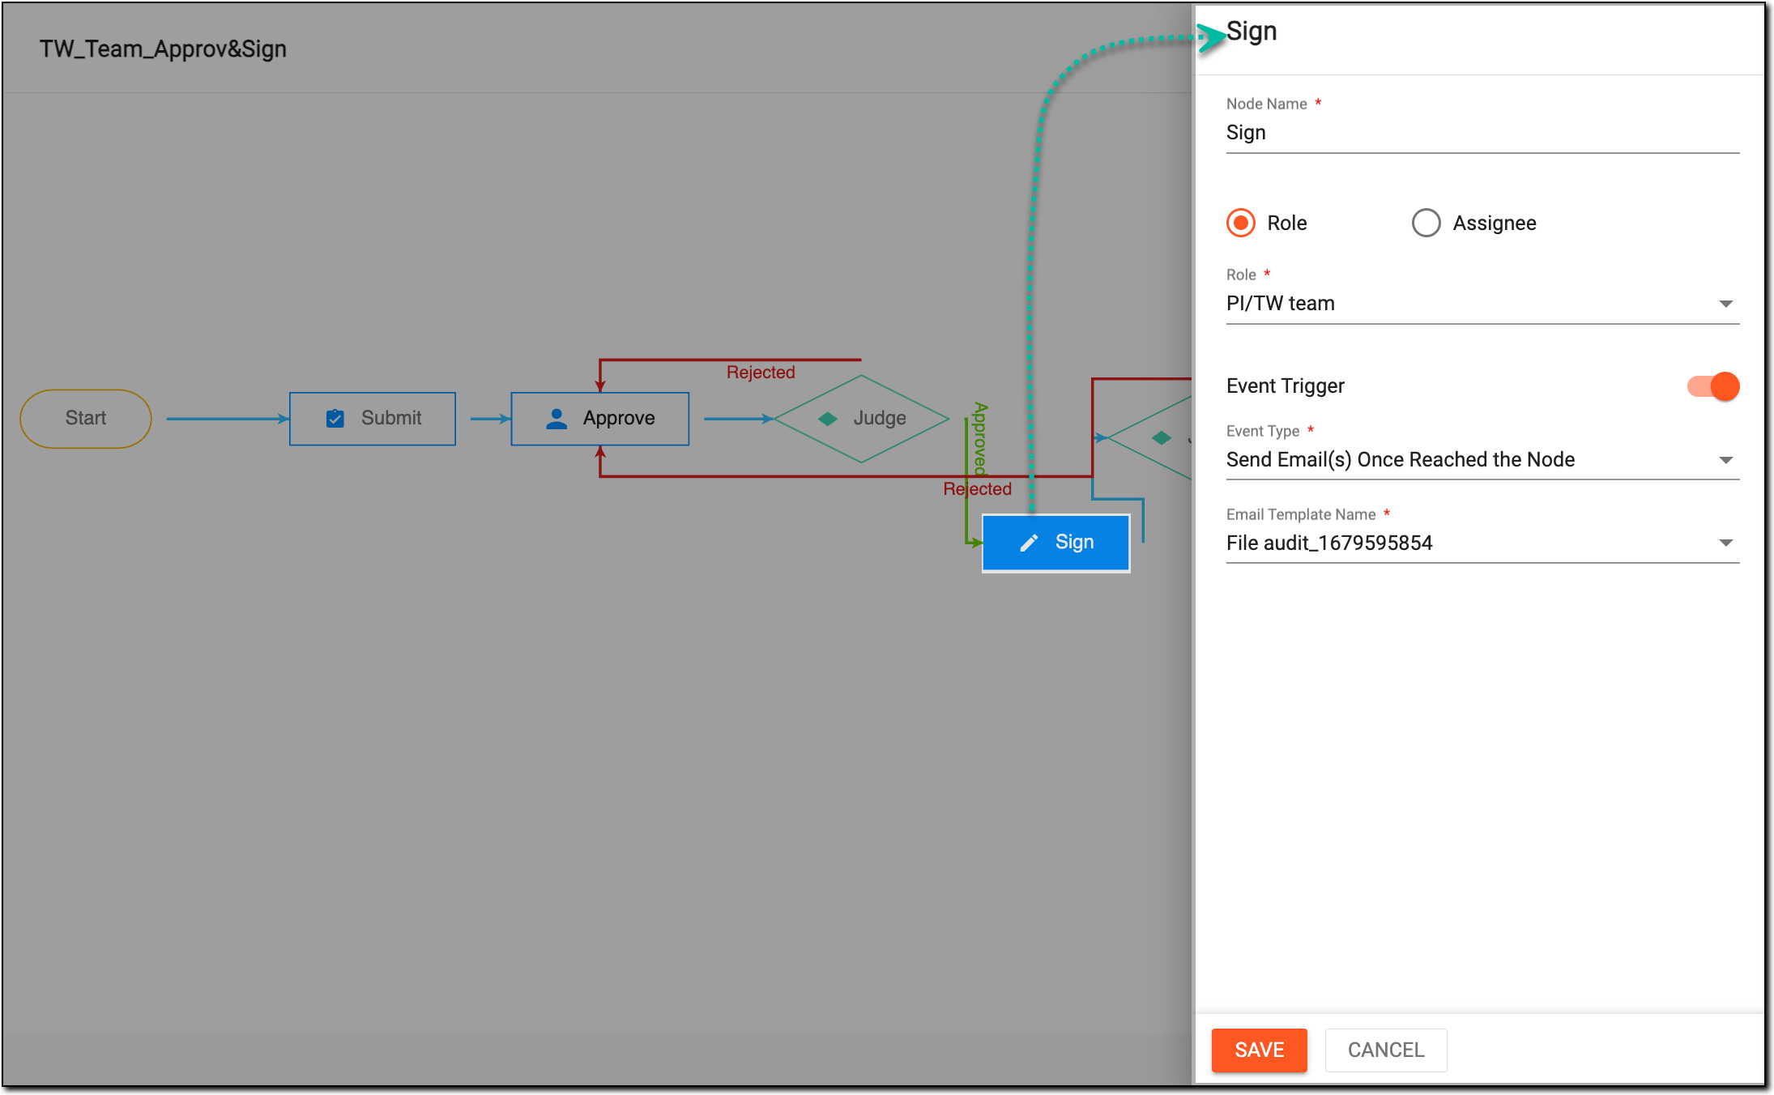Click into the Node Name input field
The width and height of the screenshot is (1774, 1095).
(x=1482, y=133)
